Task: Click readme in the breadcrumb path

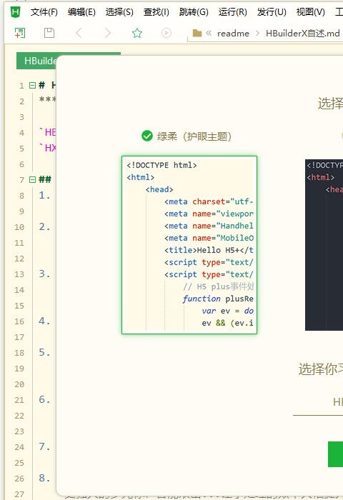Action: pyautogui.click(x=233, y=33)
